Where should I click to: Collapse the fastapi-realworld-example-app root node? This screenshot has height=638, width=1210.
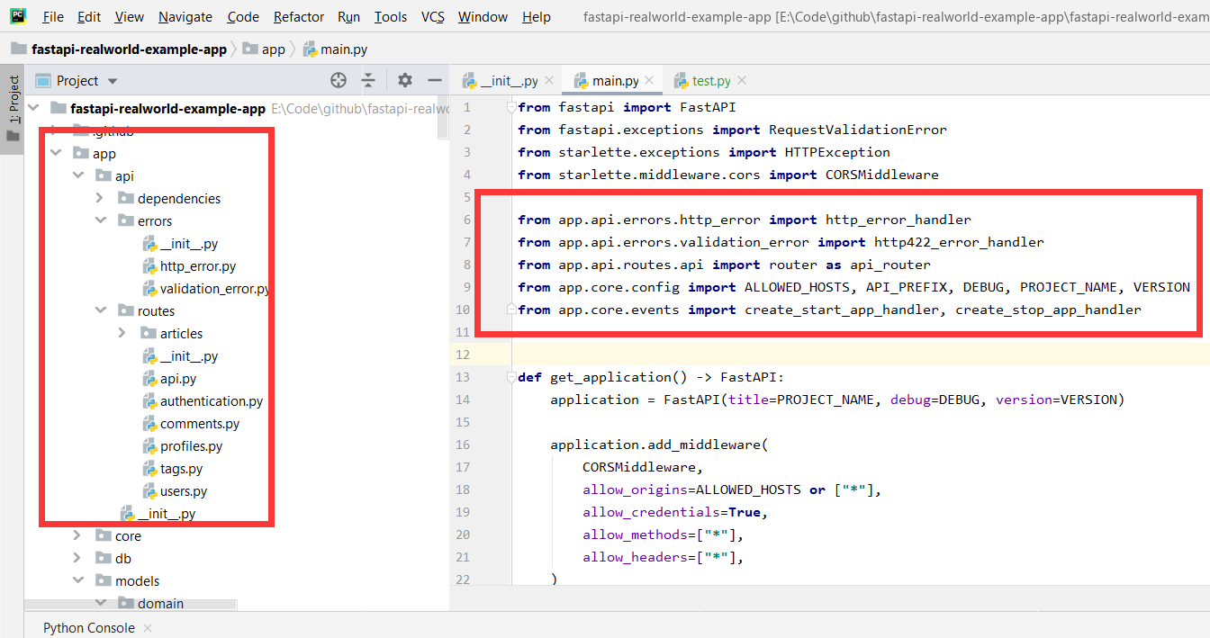[x=34, y=109]
